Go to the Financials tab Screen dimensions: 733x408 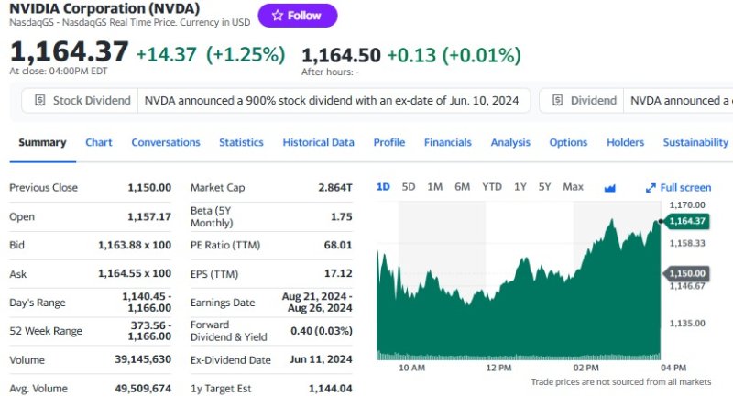point(447,143)
